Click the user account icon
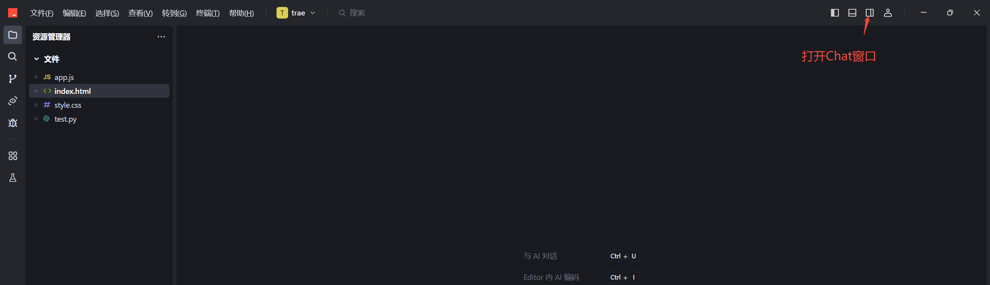 click(888, 13)
